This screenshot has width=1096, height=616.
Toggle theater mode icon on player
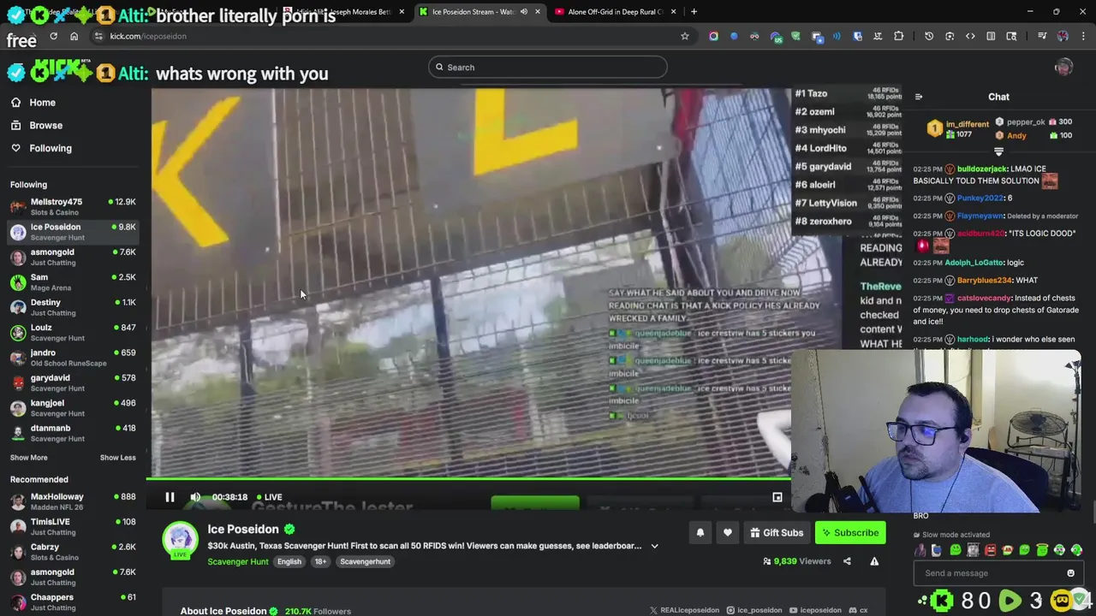pyautogui.click(x=777, y=497)
